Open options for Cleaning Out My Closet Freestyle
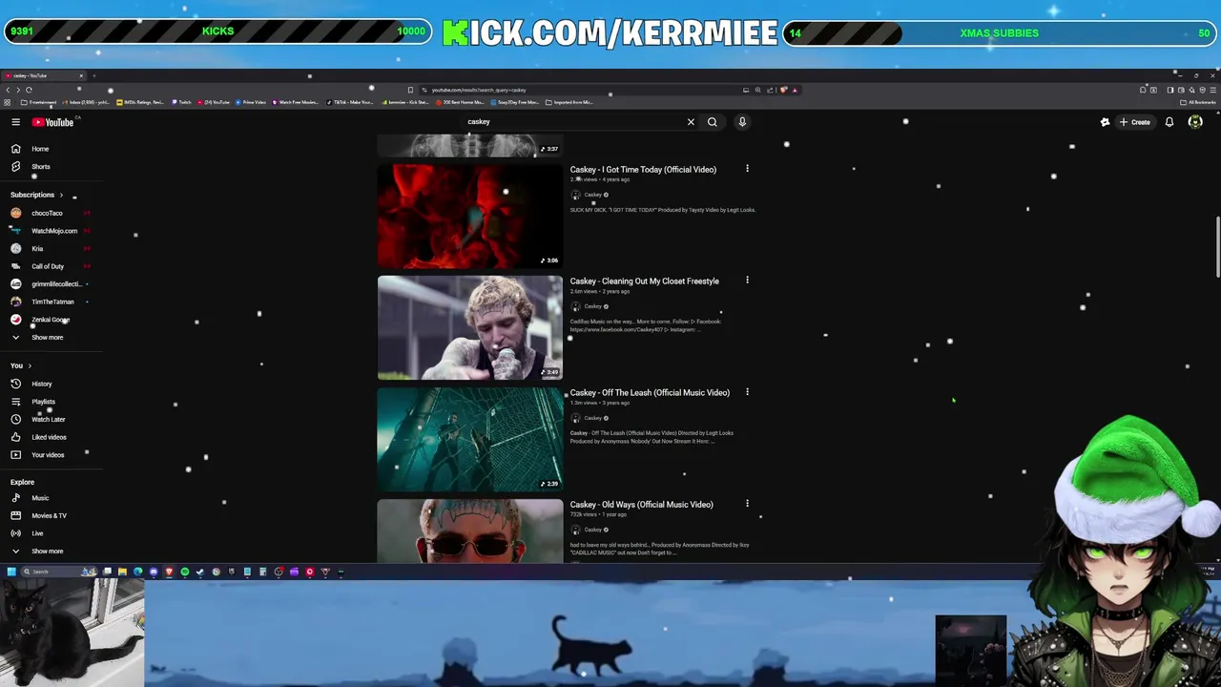Screen dimensions: 1221x687 pyautogui.click(x=747, y=281)
